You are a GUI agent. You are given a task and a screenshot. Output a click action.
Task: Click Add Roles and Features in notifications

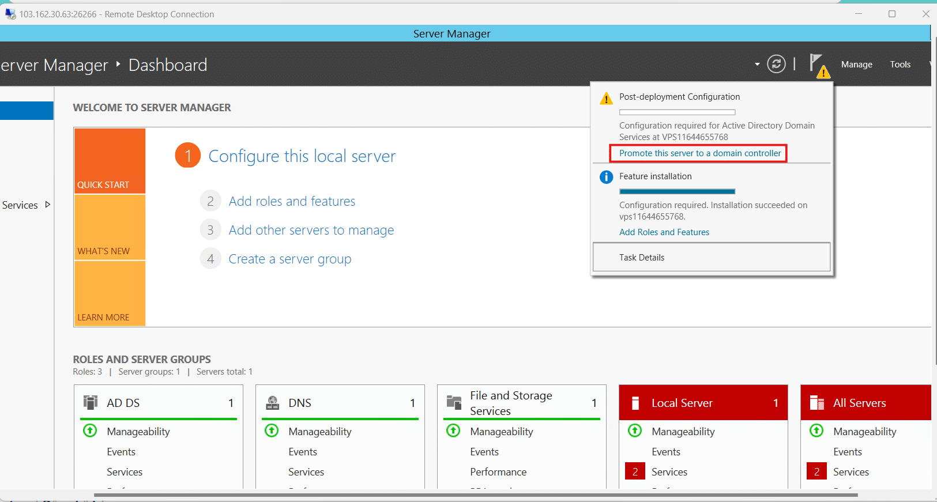[664, 232]
